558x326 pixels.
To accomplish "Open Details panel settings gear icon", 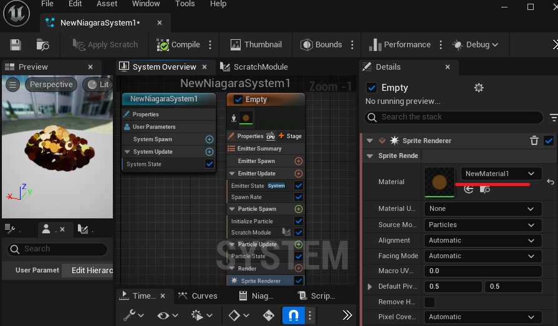I will (x=479, y=88).
